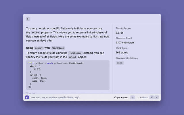Click the High confidence badge
Screen dimensions: 184x115
click(x=120, y=63)
